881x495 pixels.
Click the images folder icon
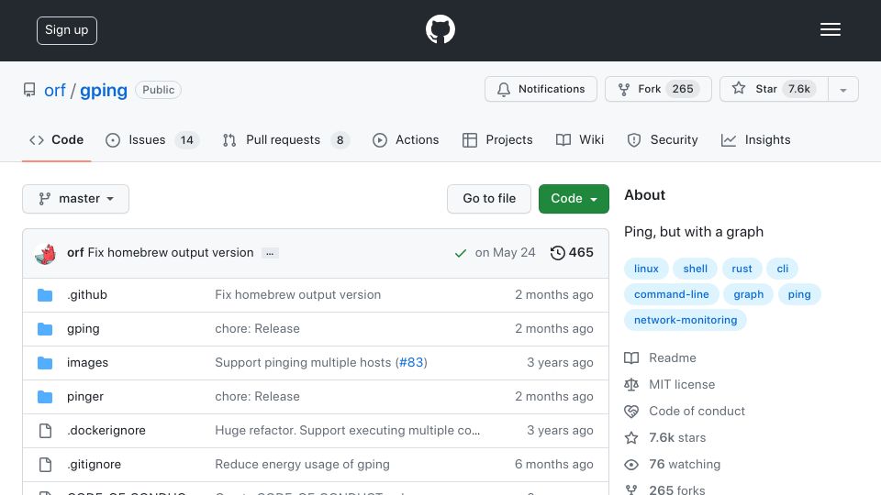coord(45,363)
